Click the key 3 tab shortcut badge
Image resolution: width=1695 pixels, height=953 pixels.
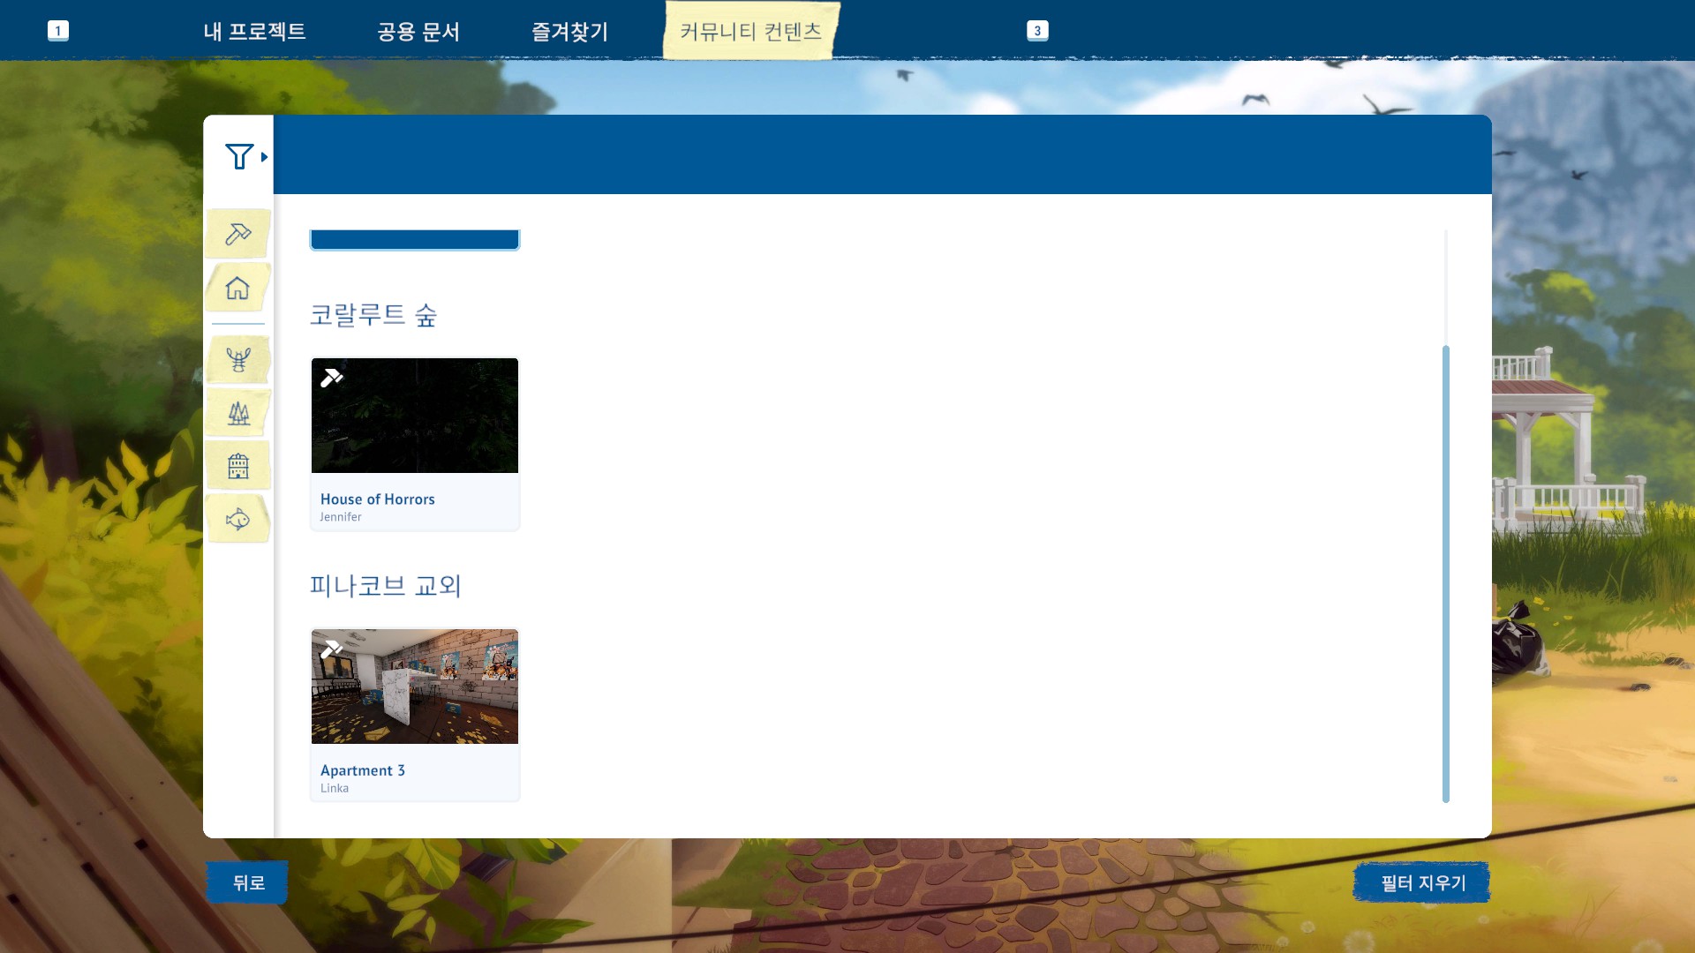coord(1037,31)
